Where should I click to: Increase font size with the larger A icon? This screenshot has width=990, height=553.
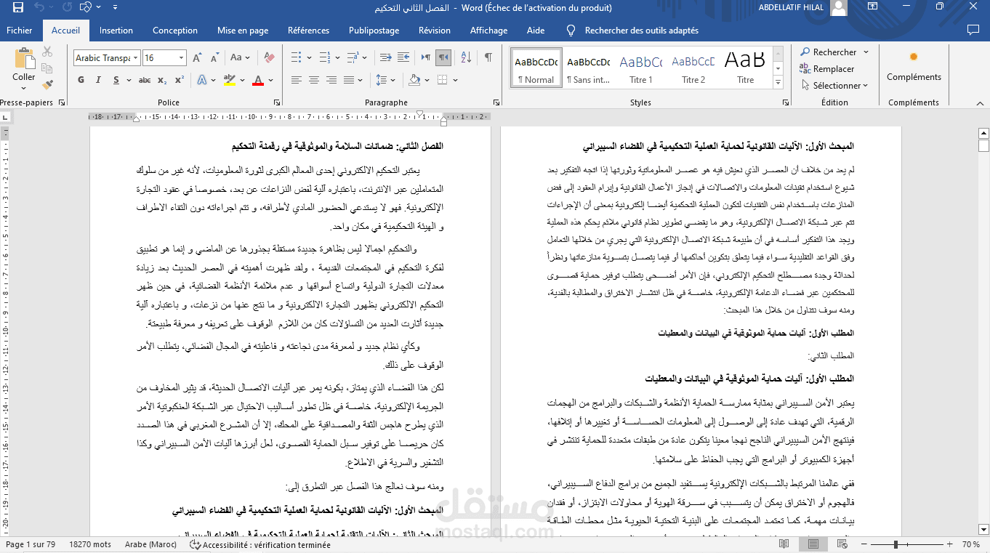coord(198,57)
